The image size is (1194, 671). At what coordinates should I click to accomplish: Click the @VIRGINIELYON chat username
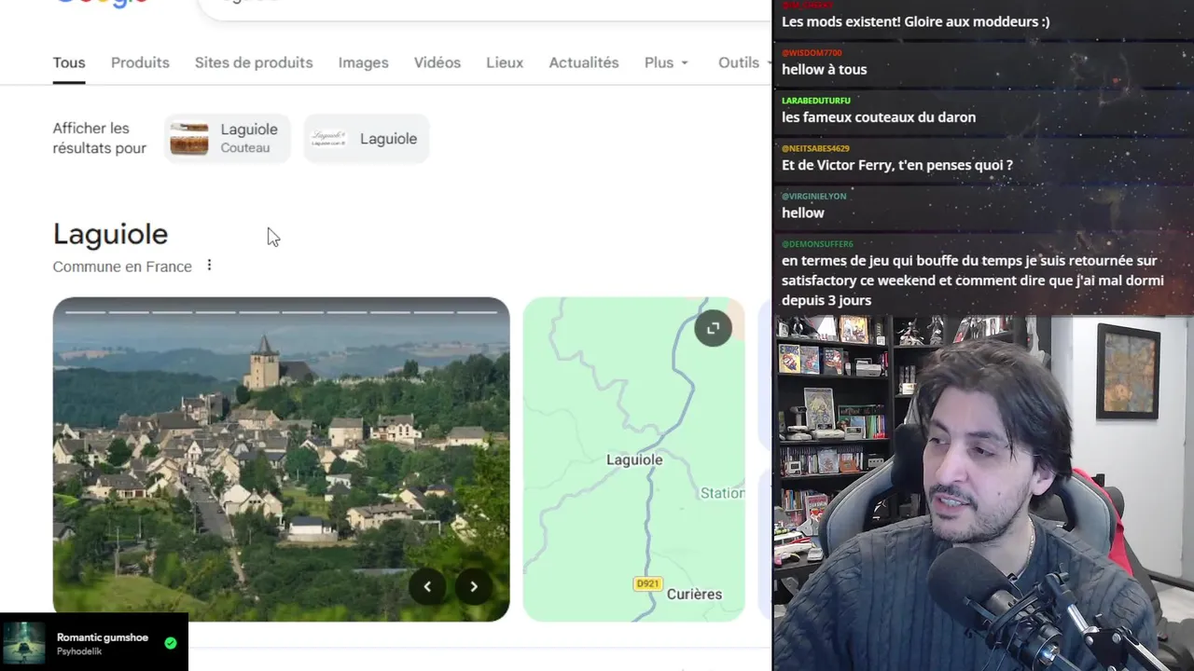[813, 196]
